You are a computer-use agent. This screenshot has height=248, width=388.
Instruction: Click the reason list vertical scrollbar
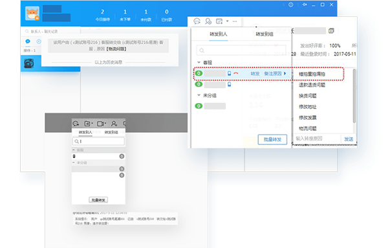click(354, 96)
